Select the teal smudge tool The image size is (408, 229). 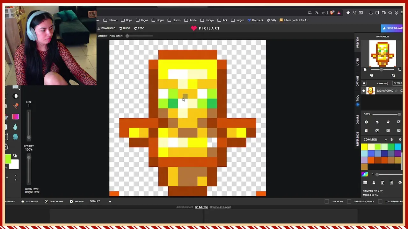(15, 137)
